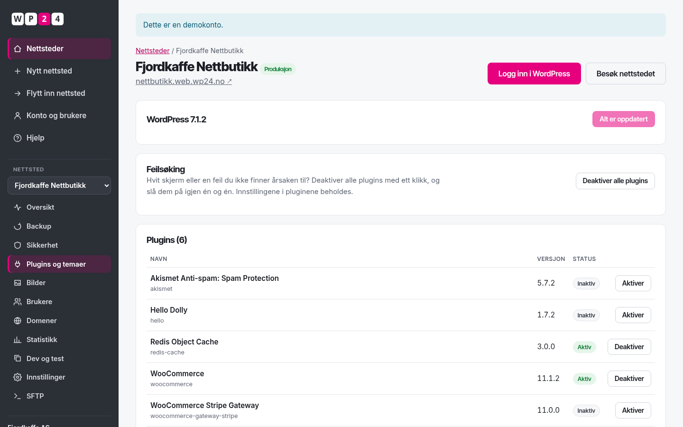This screenshot has height=427, width=683.
Task: Activate the Hello Dolly plugin
Action: 633,315
